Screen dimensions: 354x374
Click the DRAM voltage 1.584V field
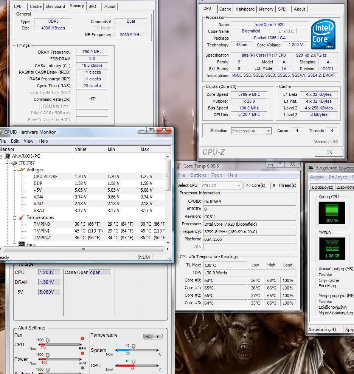49,282
